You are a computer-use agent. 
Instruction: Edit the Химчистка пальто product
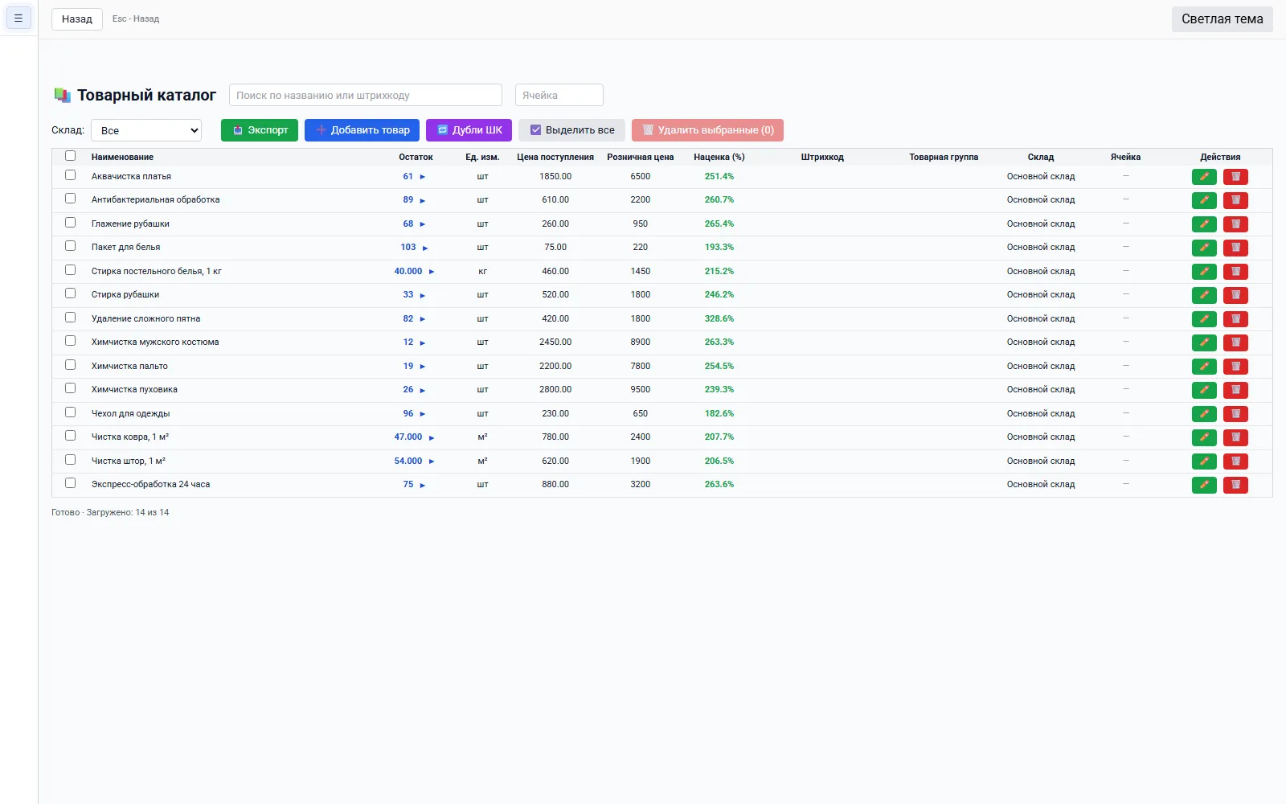1204,367
